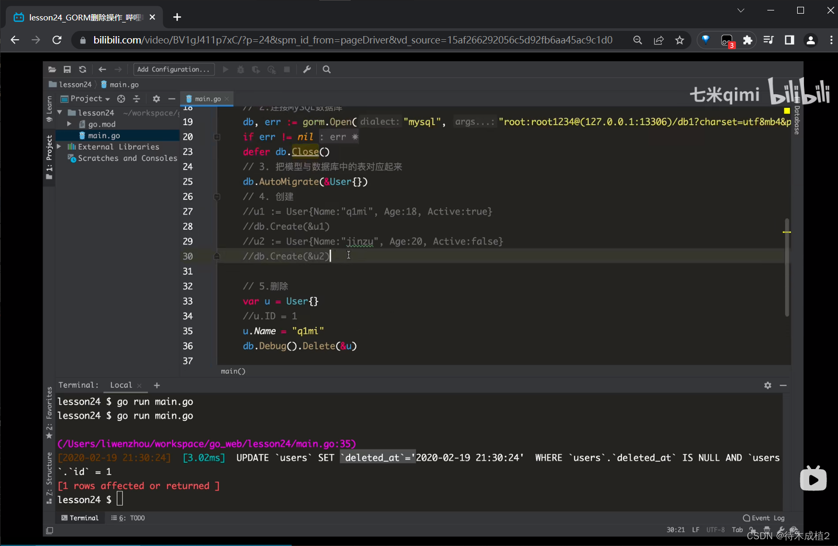
Task: Collapse the lesson24 tree folder
Action: 60,113
